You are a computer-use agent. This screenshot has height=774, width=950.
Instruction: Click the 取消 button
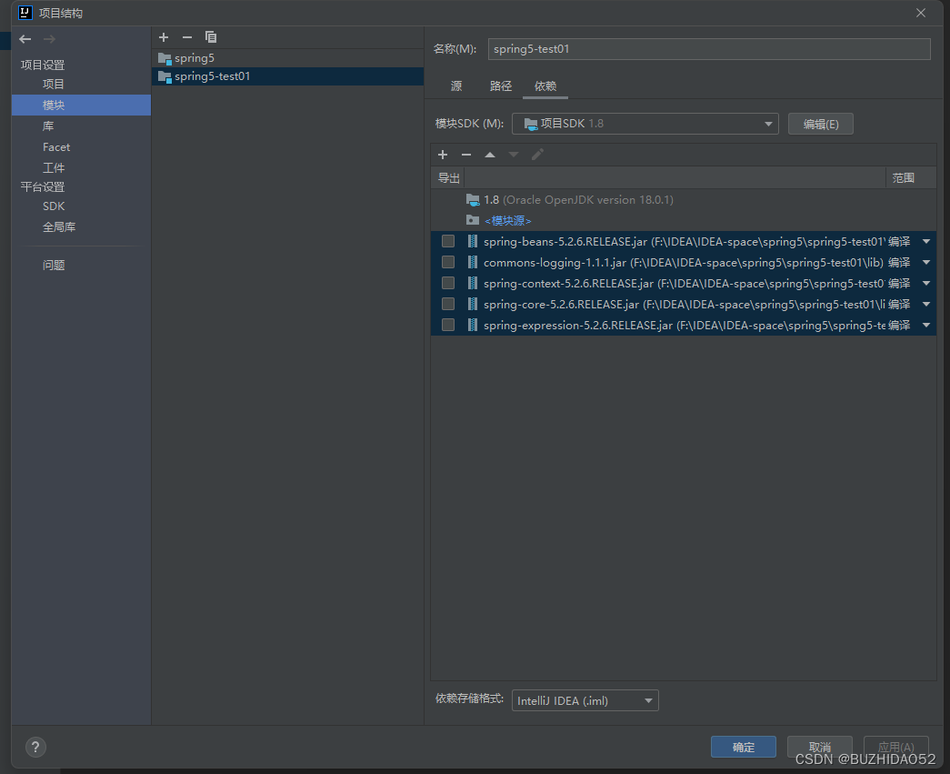click(820, 748)
